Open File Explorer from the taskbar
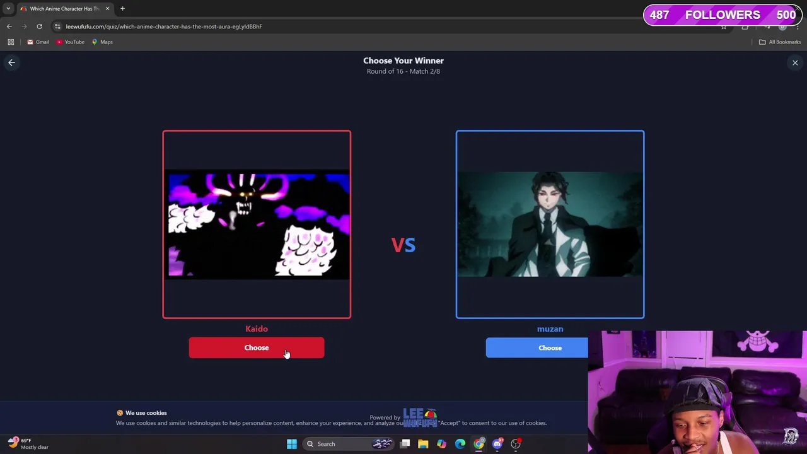 tap(423, 444)
